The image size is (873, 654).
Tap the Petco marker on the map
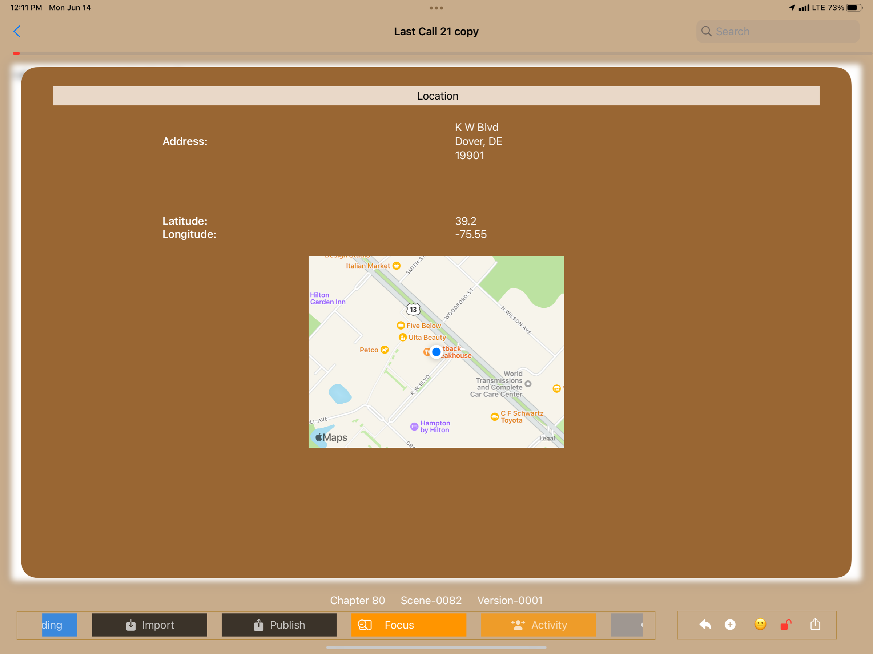(x=384, y=350)
